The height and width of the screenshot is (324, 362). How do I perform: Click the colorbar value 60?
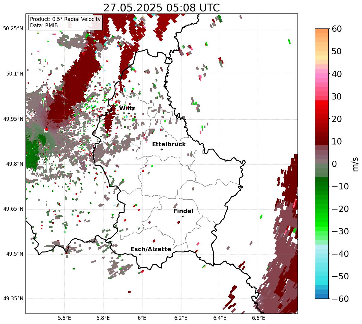point(337,29)
